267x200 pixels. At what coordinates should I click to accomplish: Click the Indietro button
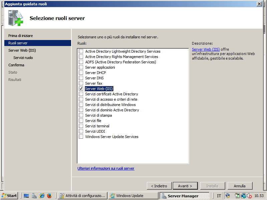(159, 186)
